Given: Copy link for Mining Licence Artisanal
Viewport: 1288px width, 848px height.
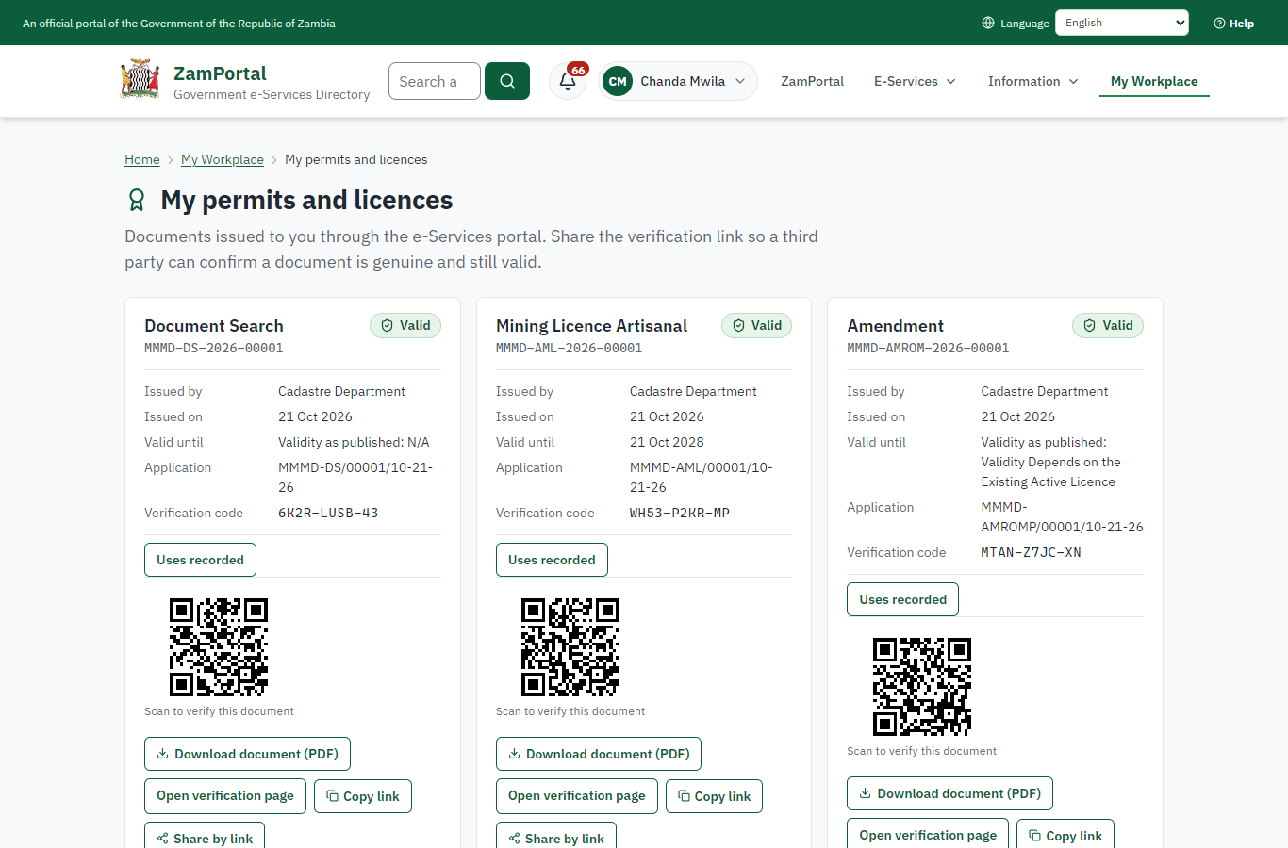Looking at the screenshot, I should point(715,796).
